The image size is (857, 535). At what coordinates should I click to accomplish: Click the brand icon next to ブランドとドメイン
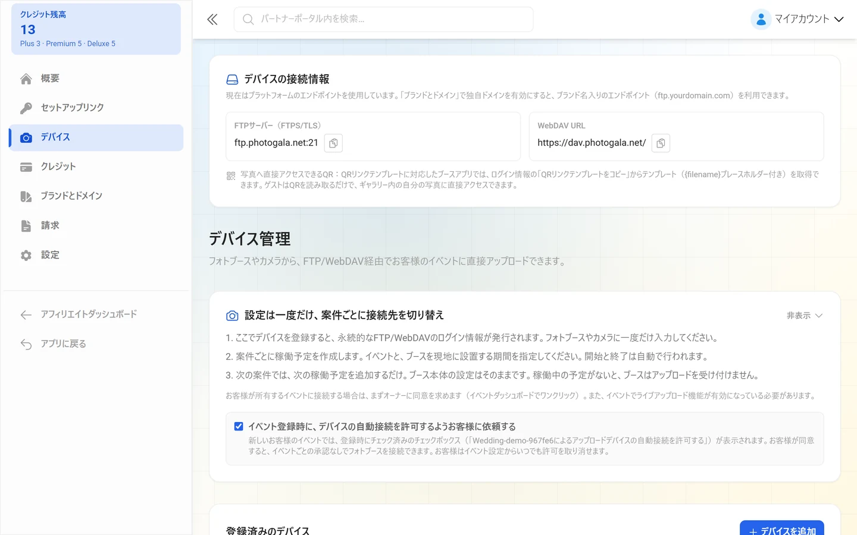[x=26, y=196]
